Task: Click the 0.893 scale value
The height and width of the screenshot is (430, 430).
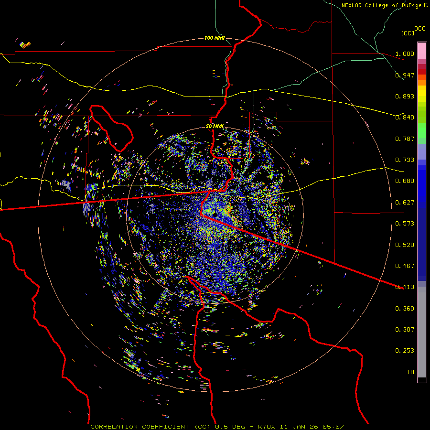Action: [x=405, y=96]
